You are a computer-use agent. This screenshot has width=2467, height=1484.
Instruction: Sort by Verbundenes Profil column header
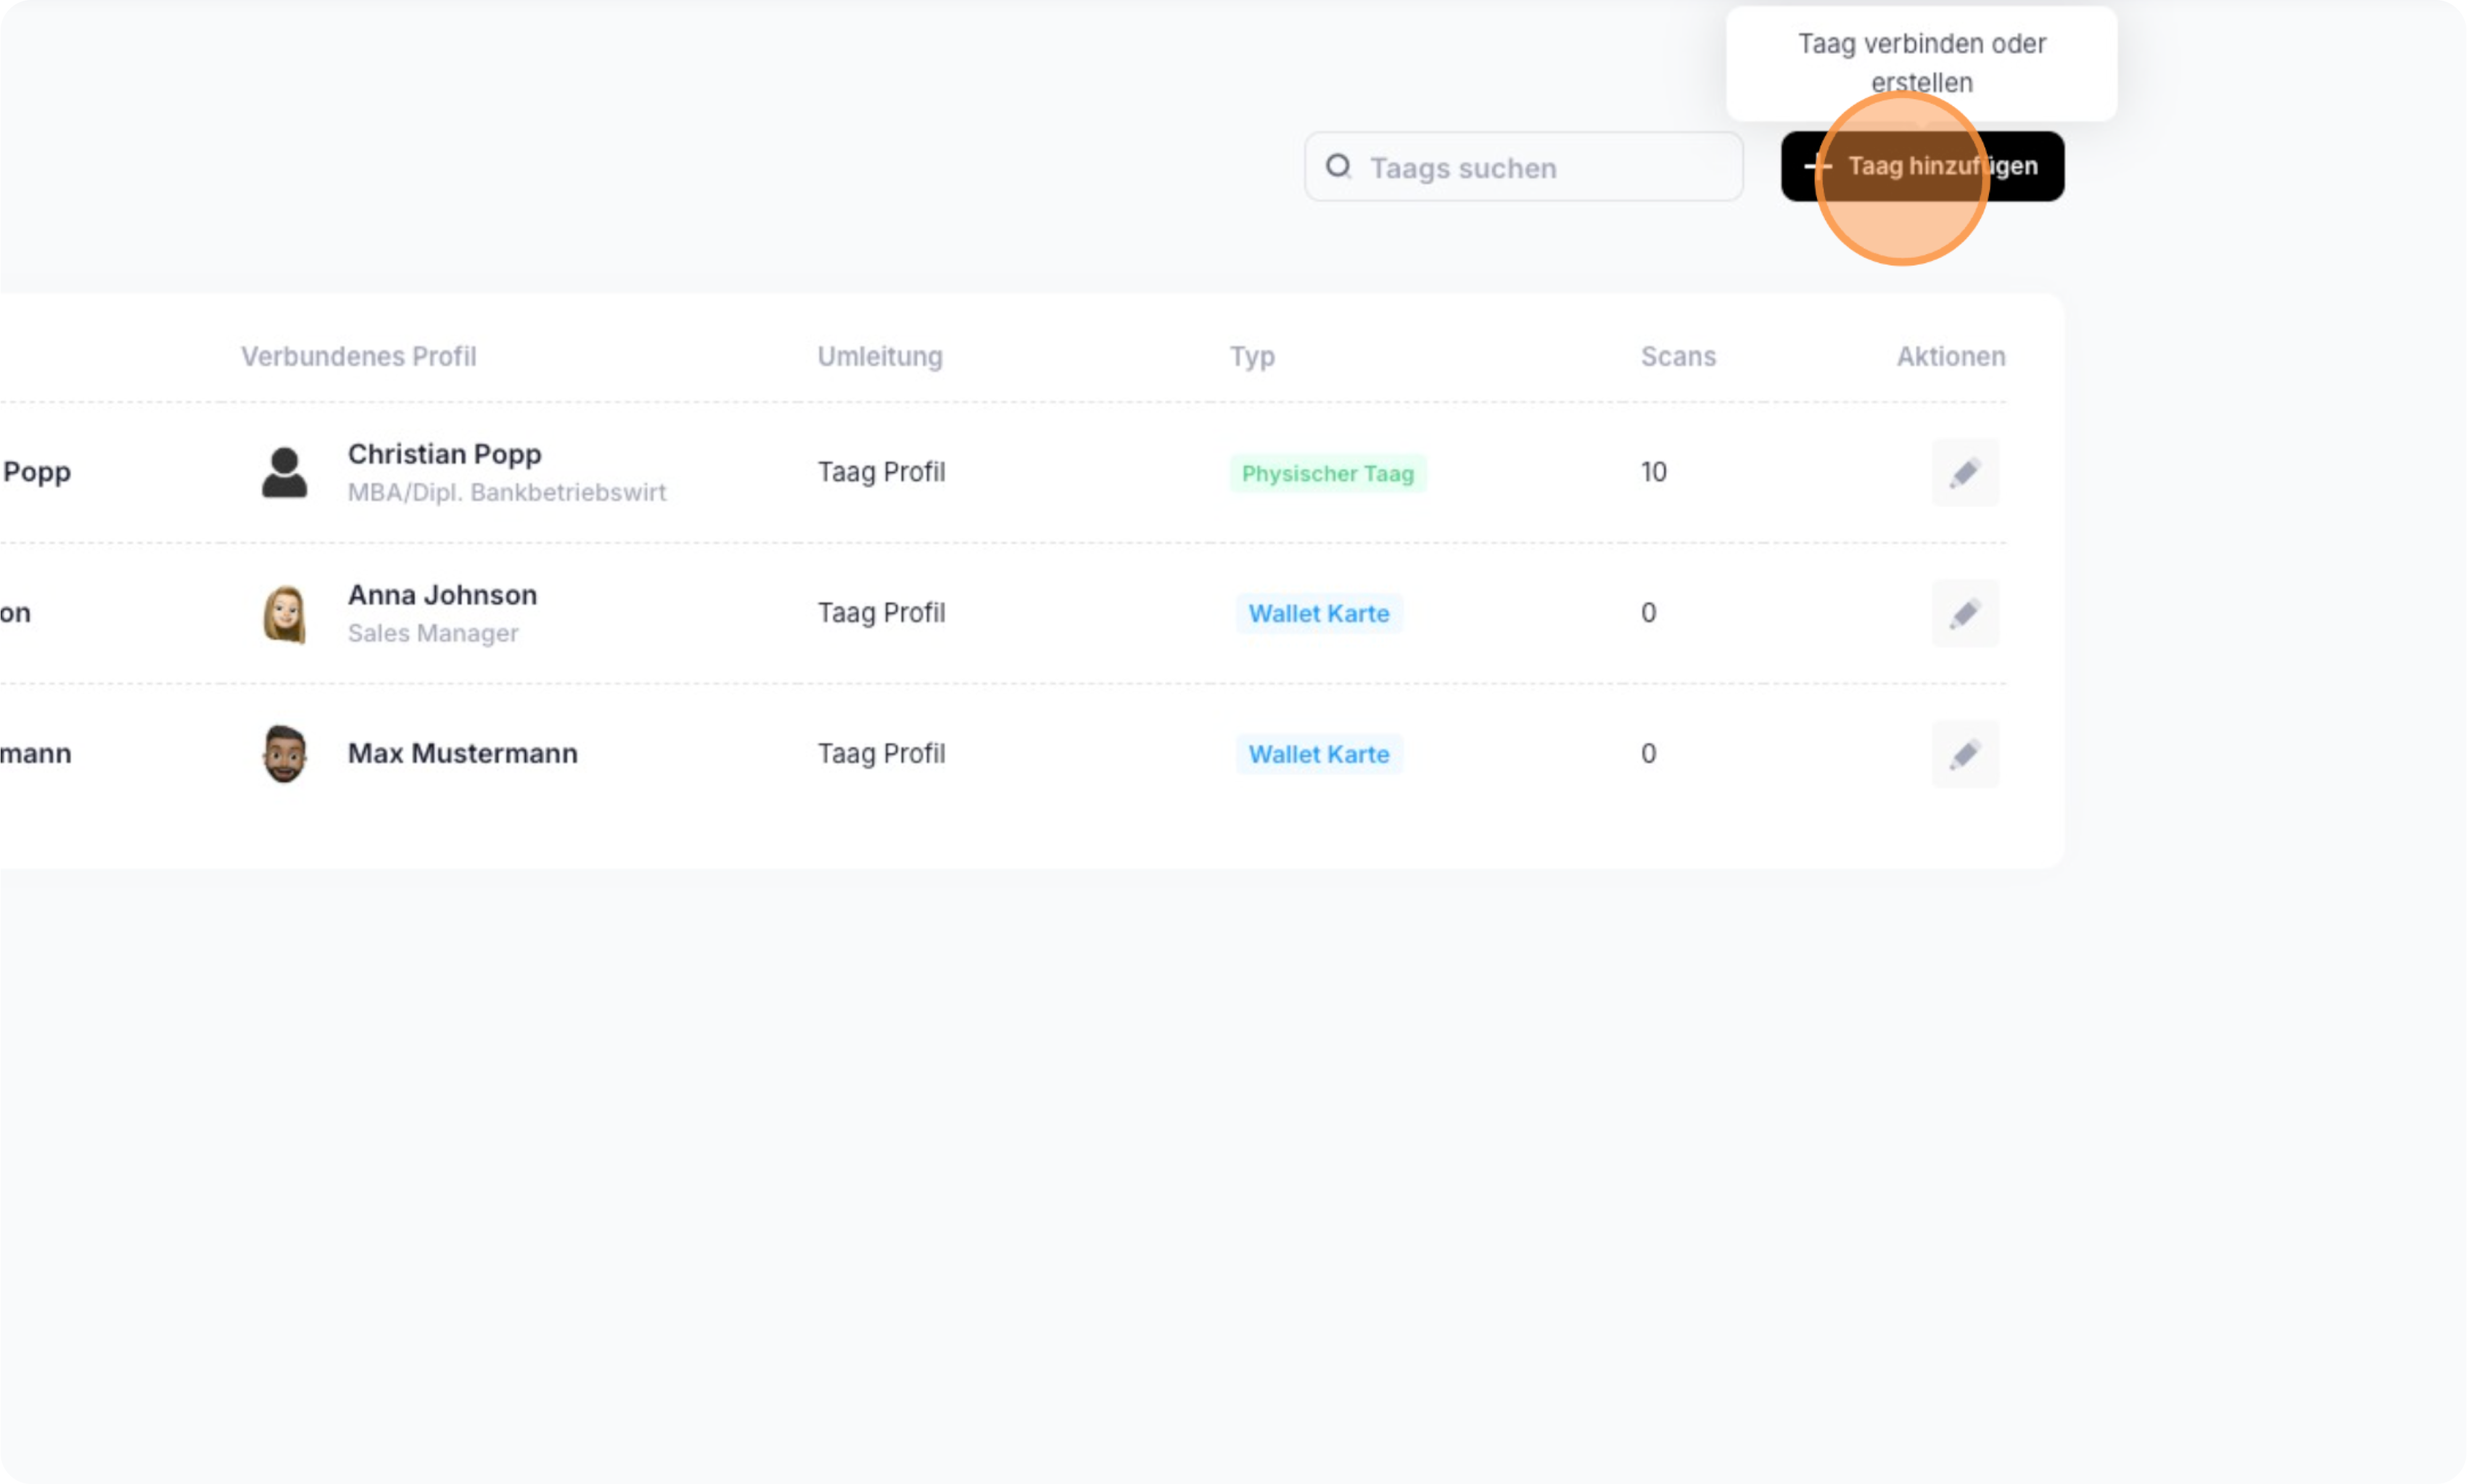[358, 356]
